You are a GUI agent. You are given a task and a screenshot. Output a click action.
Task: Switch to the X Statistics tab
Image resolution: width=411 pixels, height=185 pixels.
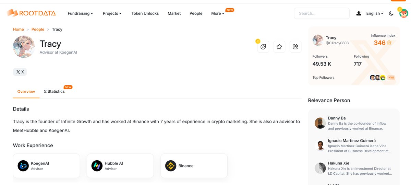54,92
